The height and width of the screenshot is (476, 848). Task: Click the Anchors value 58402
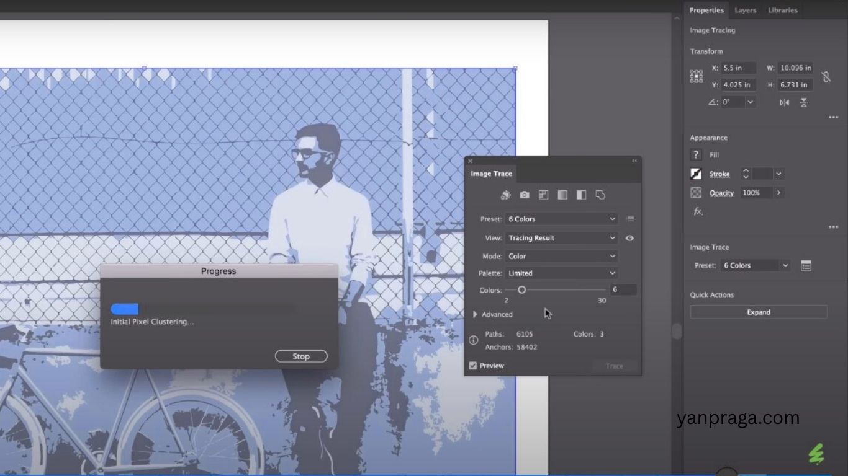527,347
